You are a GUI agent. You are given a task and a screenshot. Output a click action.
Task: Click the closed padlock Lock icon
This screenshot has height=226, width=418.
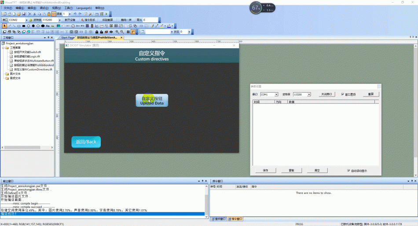(x=97, y=32)
